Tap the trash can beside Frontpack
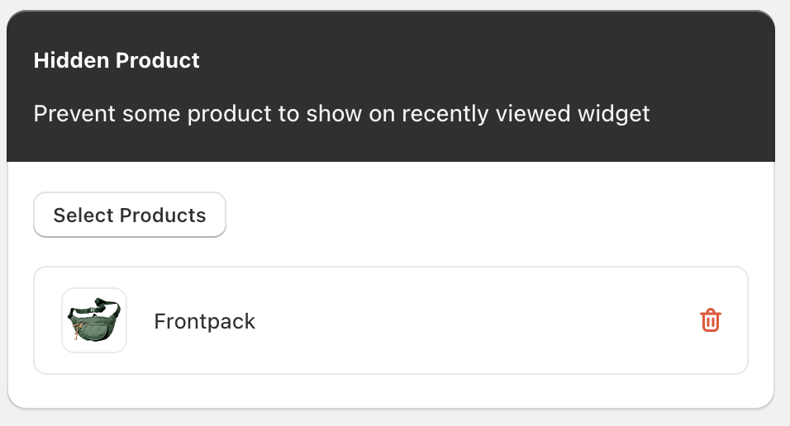 711,320
